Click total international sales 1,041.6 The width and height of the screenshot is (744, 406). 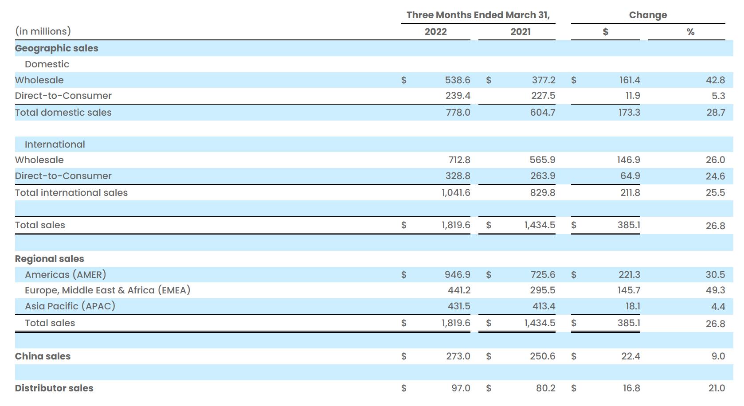pyautogui.click(x=456, y=193)
